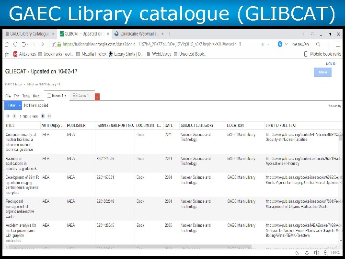Select the GLIBCAT - Updated on browser tab

pyautogui.click(x=83, y=34)
